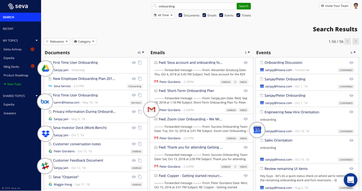This screenshot has height=191, width=362.
Task: Click the Invite Your Team button
Action: coord(335,6)
